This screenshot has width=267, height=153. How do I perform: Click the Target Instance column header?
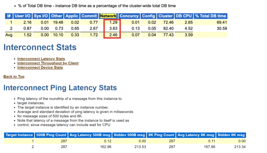pos(19,135)
